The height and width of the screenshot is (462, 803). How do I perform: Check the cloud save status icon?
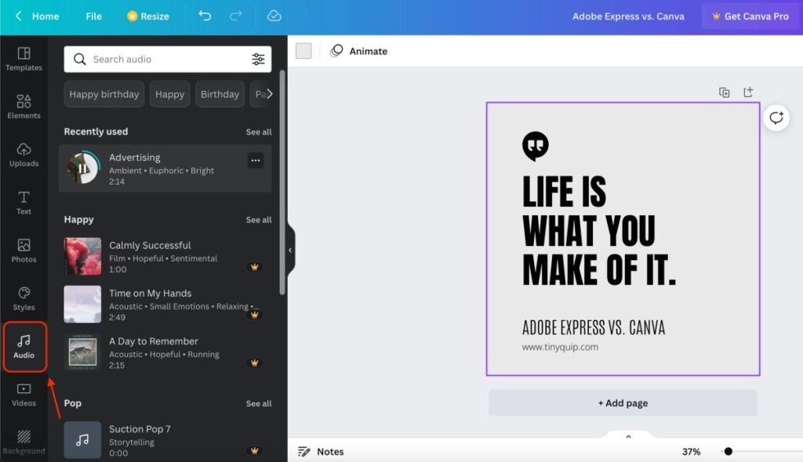(x=274, y=16)
